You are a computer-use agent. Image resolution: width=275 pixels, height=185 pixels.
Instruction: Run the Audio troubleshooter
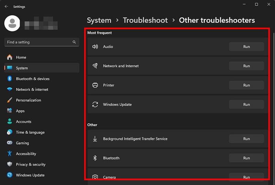tap(246, 47)
